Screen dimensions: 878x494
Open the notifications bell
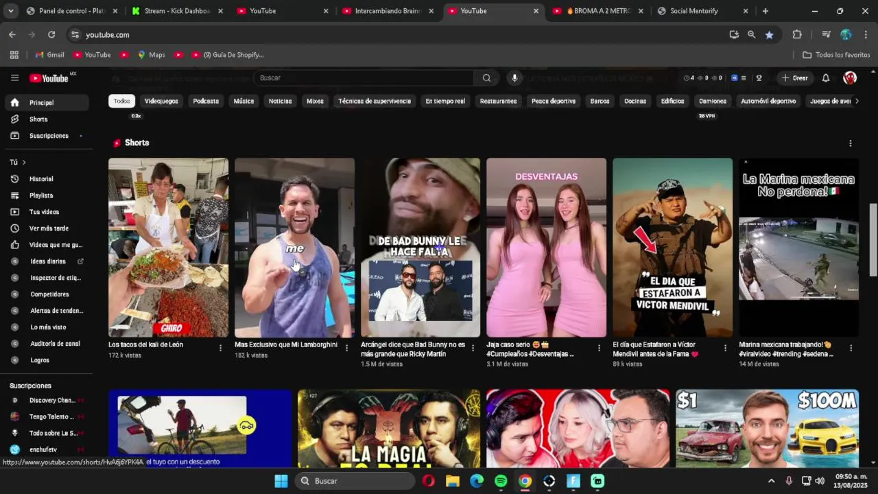coord(826,78)
